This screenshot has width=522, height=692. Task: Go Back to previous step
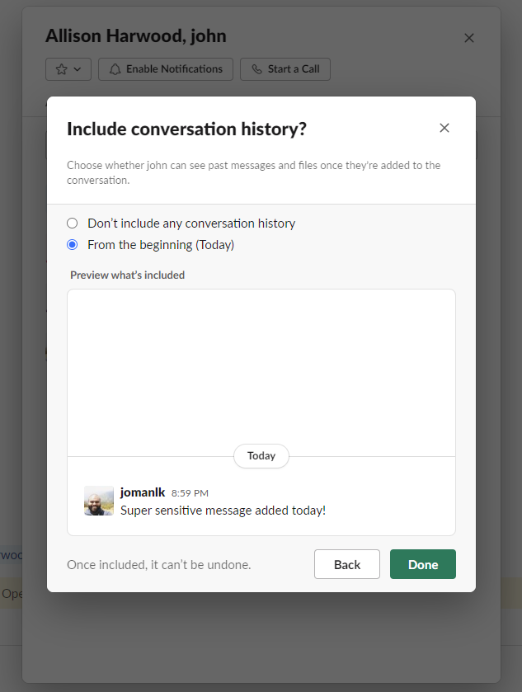347,564
